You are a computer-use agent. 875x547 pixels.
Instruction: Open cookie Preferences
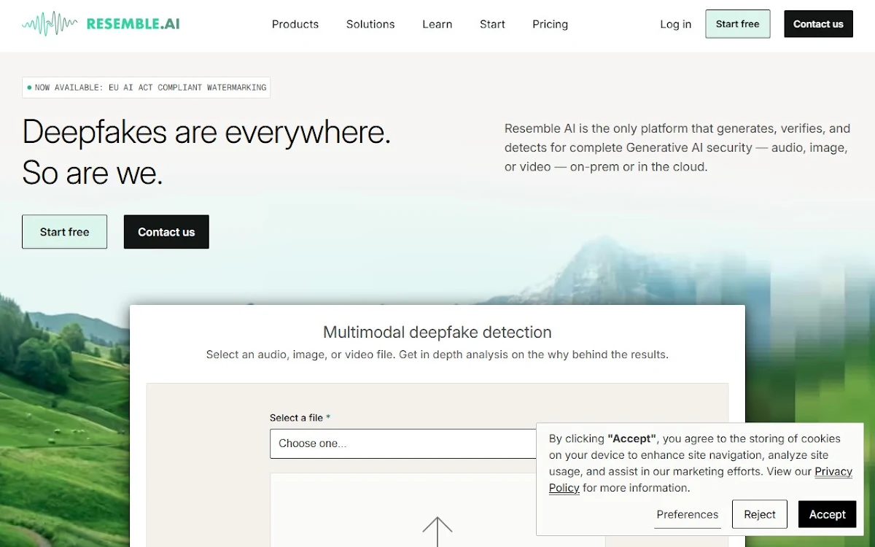pyautogui.click(x=688, y=514)
